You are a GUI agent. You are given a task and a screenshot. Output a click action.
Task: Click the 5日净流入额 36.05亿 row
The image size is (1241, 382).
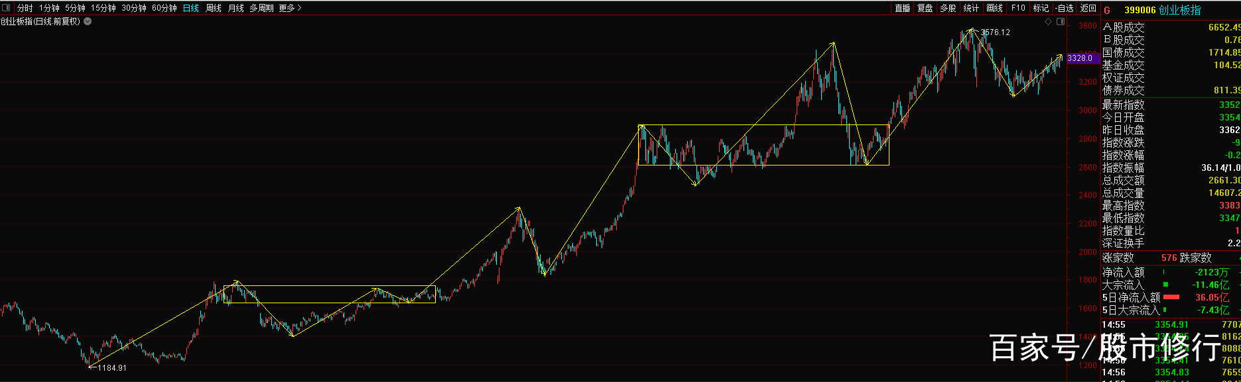click(1171, 297)
